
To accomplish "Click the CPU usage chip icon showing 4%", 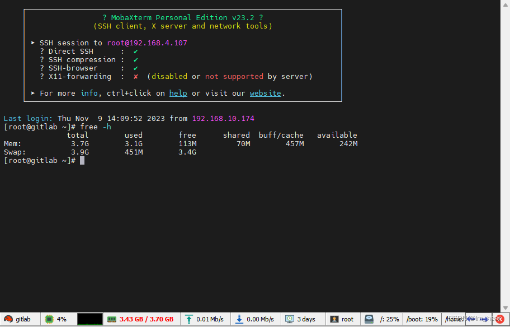I will [x=49, y=319].
